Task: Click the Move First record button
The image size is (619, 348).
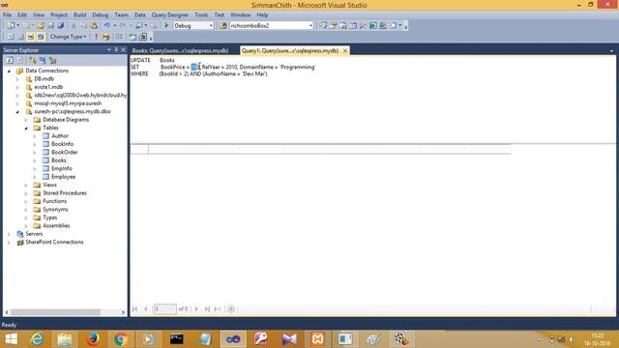Action: point(135,309)
